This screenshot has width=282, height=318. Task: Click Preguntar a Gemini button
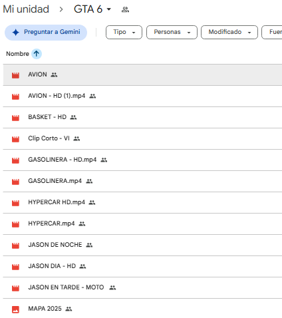click(x=46, y=33)
